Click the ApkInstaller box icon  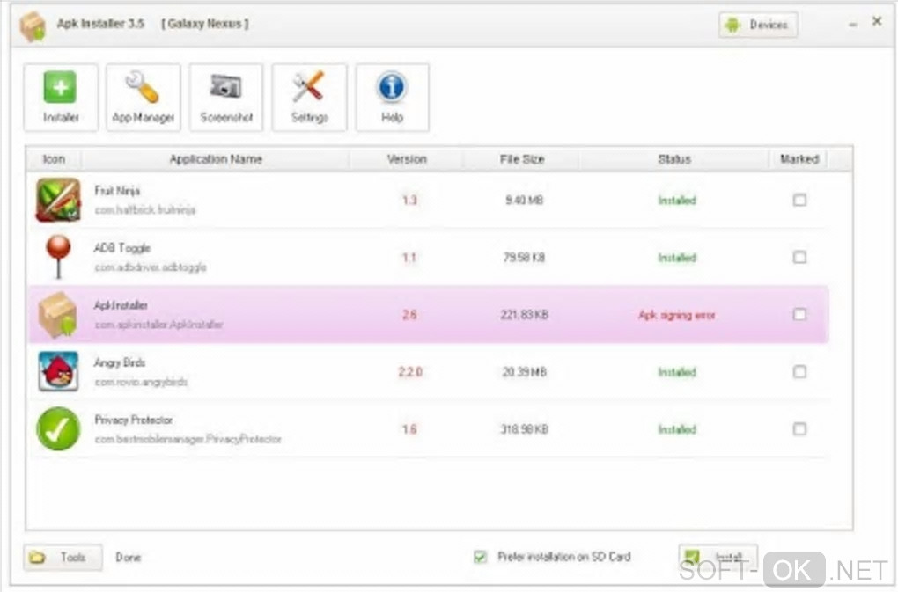coord(58,315)
